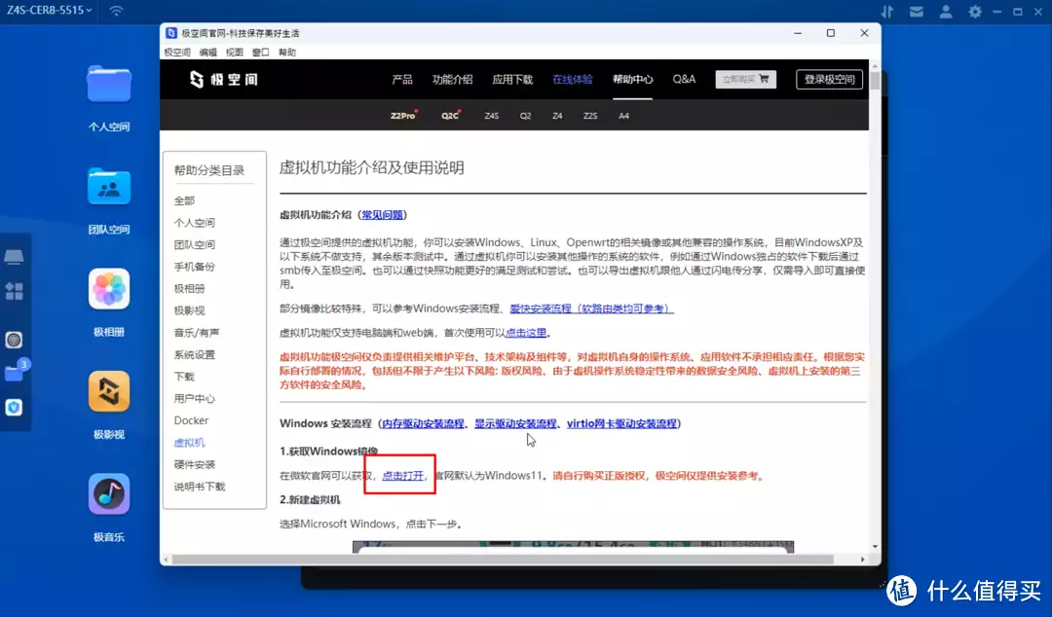
Task: Click the 登录极空间 button
Action: point(829,79)
